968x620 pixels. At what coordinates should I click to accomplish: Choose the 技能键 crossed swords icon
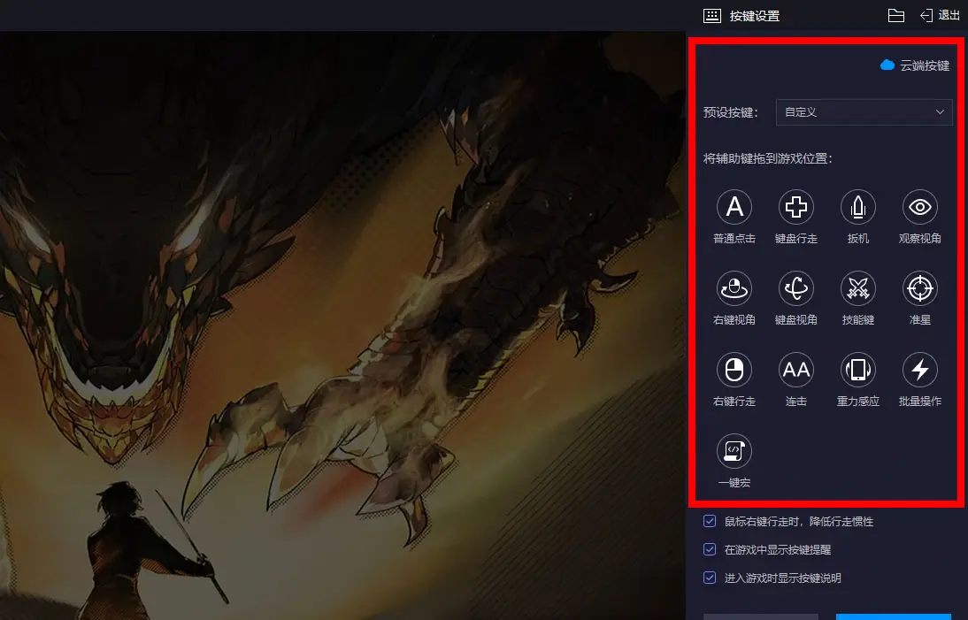[x=858, y=288]
